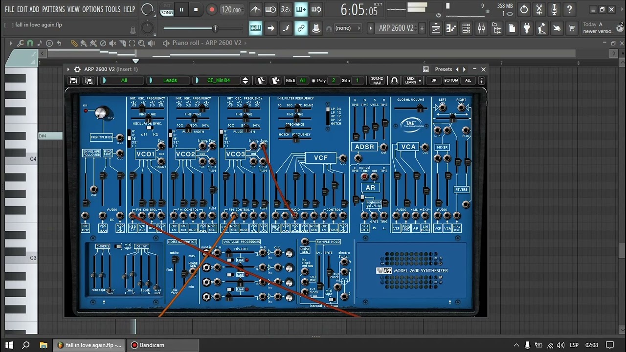Open Windows Start menu
This screenshot has height=352, width=626.
[x=9, y=345]
